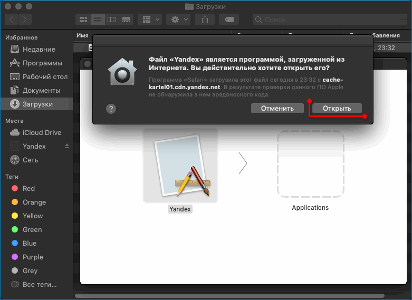
Task: Open Программы in the sidebar
Action: (x=36, y=63)
